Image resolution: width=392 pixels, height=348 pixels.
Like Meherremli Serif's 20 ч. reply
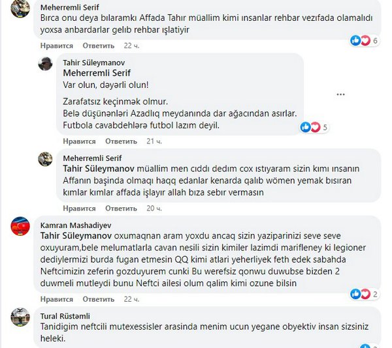click(79, 209)
